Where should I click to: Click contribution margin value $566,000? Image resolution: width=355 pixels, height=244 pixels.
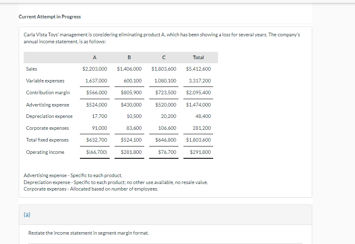tap(97, 93)
